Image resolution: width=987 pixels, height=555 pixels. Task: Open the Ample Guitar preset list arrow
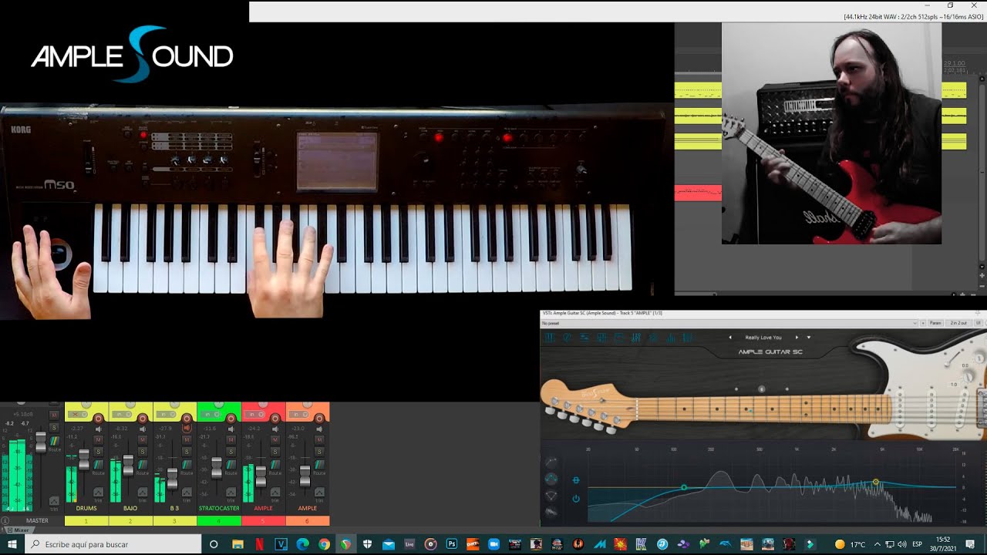(808, 338)
